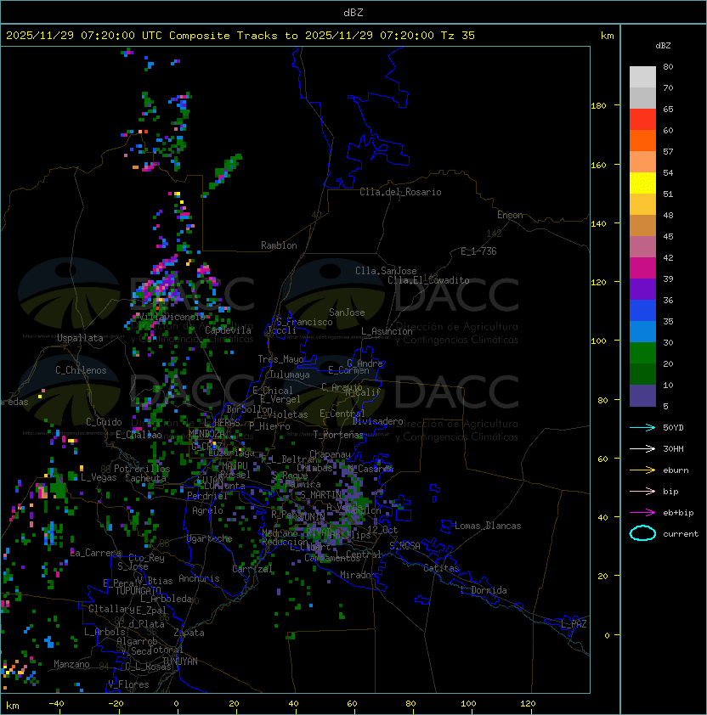Click the 'Manzano' place label
707x715 pixels.
[x=71, y=664]
